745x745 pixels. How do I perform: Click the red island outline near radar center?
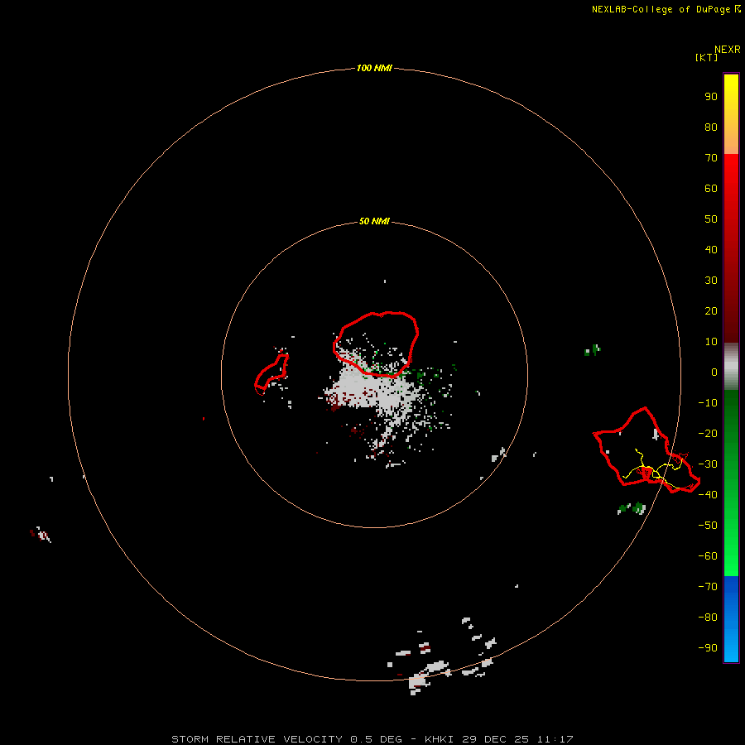375,344
